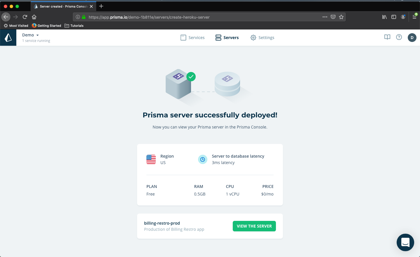This screenshot has height=257, width=420.
Task: Toggle the browser sidebar
Action: 394,17
